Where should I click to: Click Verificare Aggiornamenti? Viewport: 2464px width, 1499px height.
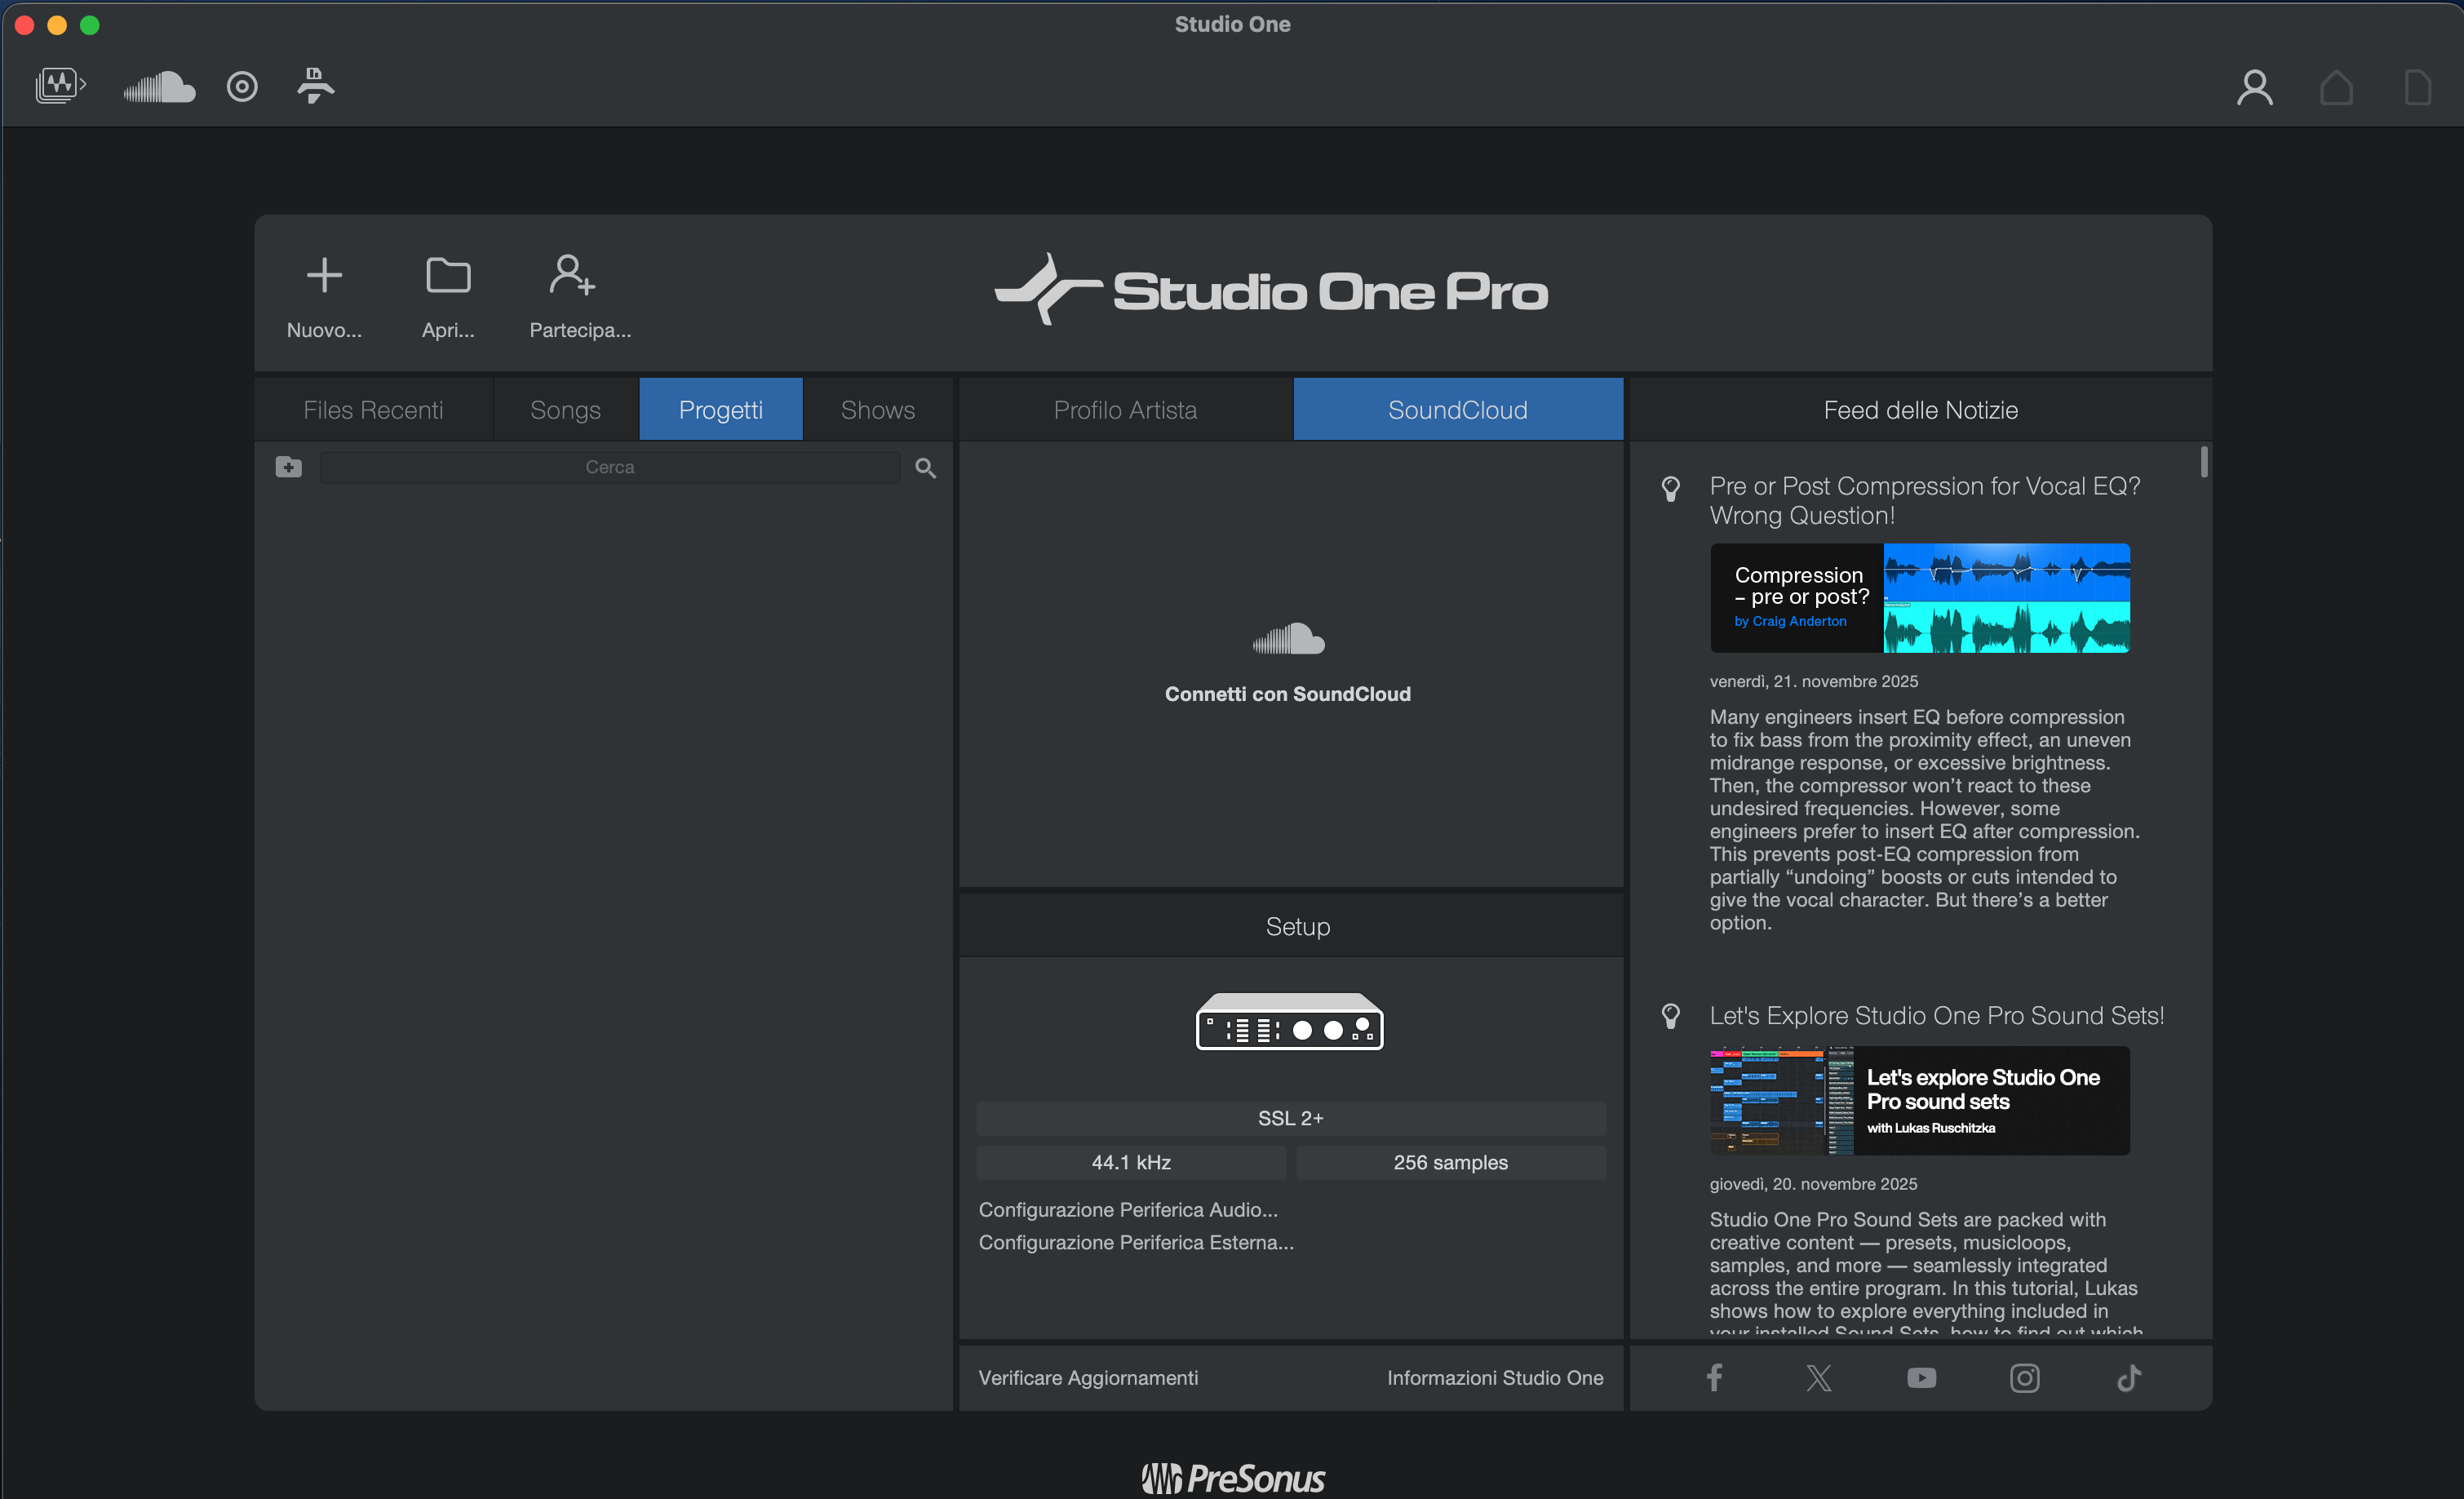[1087, 1377]
